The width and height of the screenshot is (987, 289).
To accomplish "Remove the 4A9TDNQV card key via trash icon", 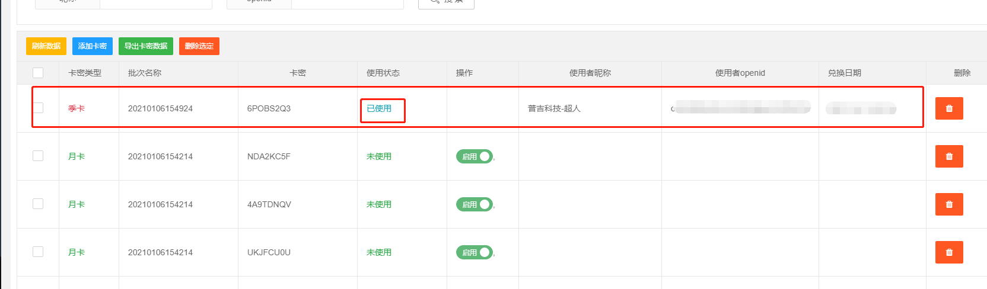I will pyautogui.click(x=949, y=204).
